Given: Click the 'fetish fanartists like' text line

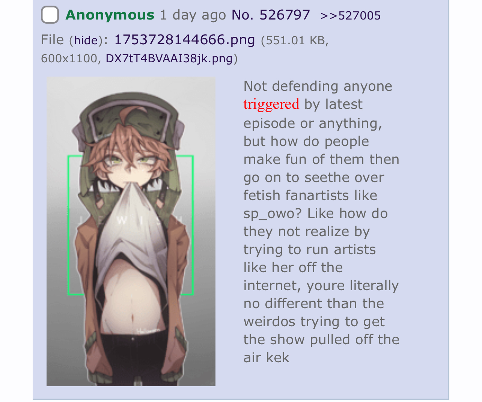Looking at the screenshot, I should (x=310, y=196).
